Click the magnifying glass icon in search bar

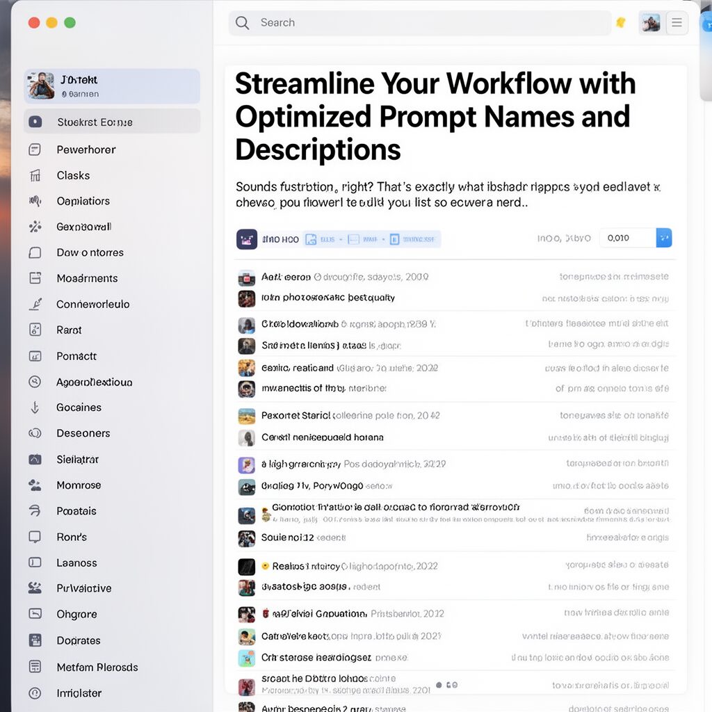click(242, 23)
